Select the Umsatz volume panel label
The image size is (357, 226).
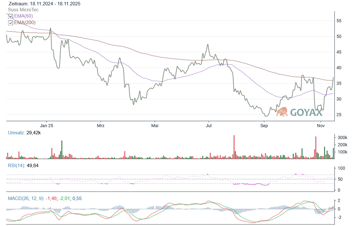[x=16, y=133]
